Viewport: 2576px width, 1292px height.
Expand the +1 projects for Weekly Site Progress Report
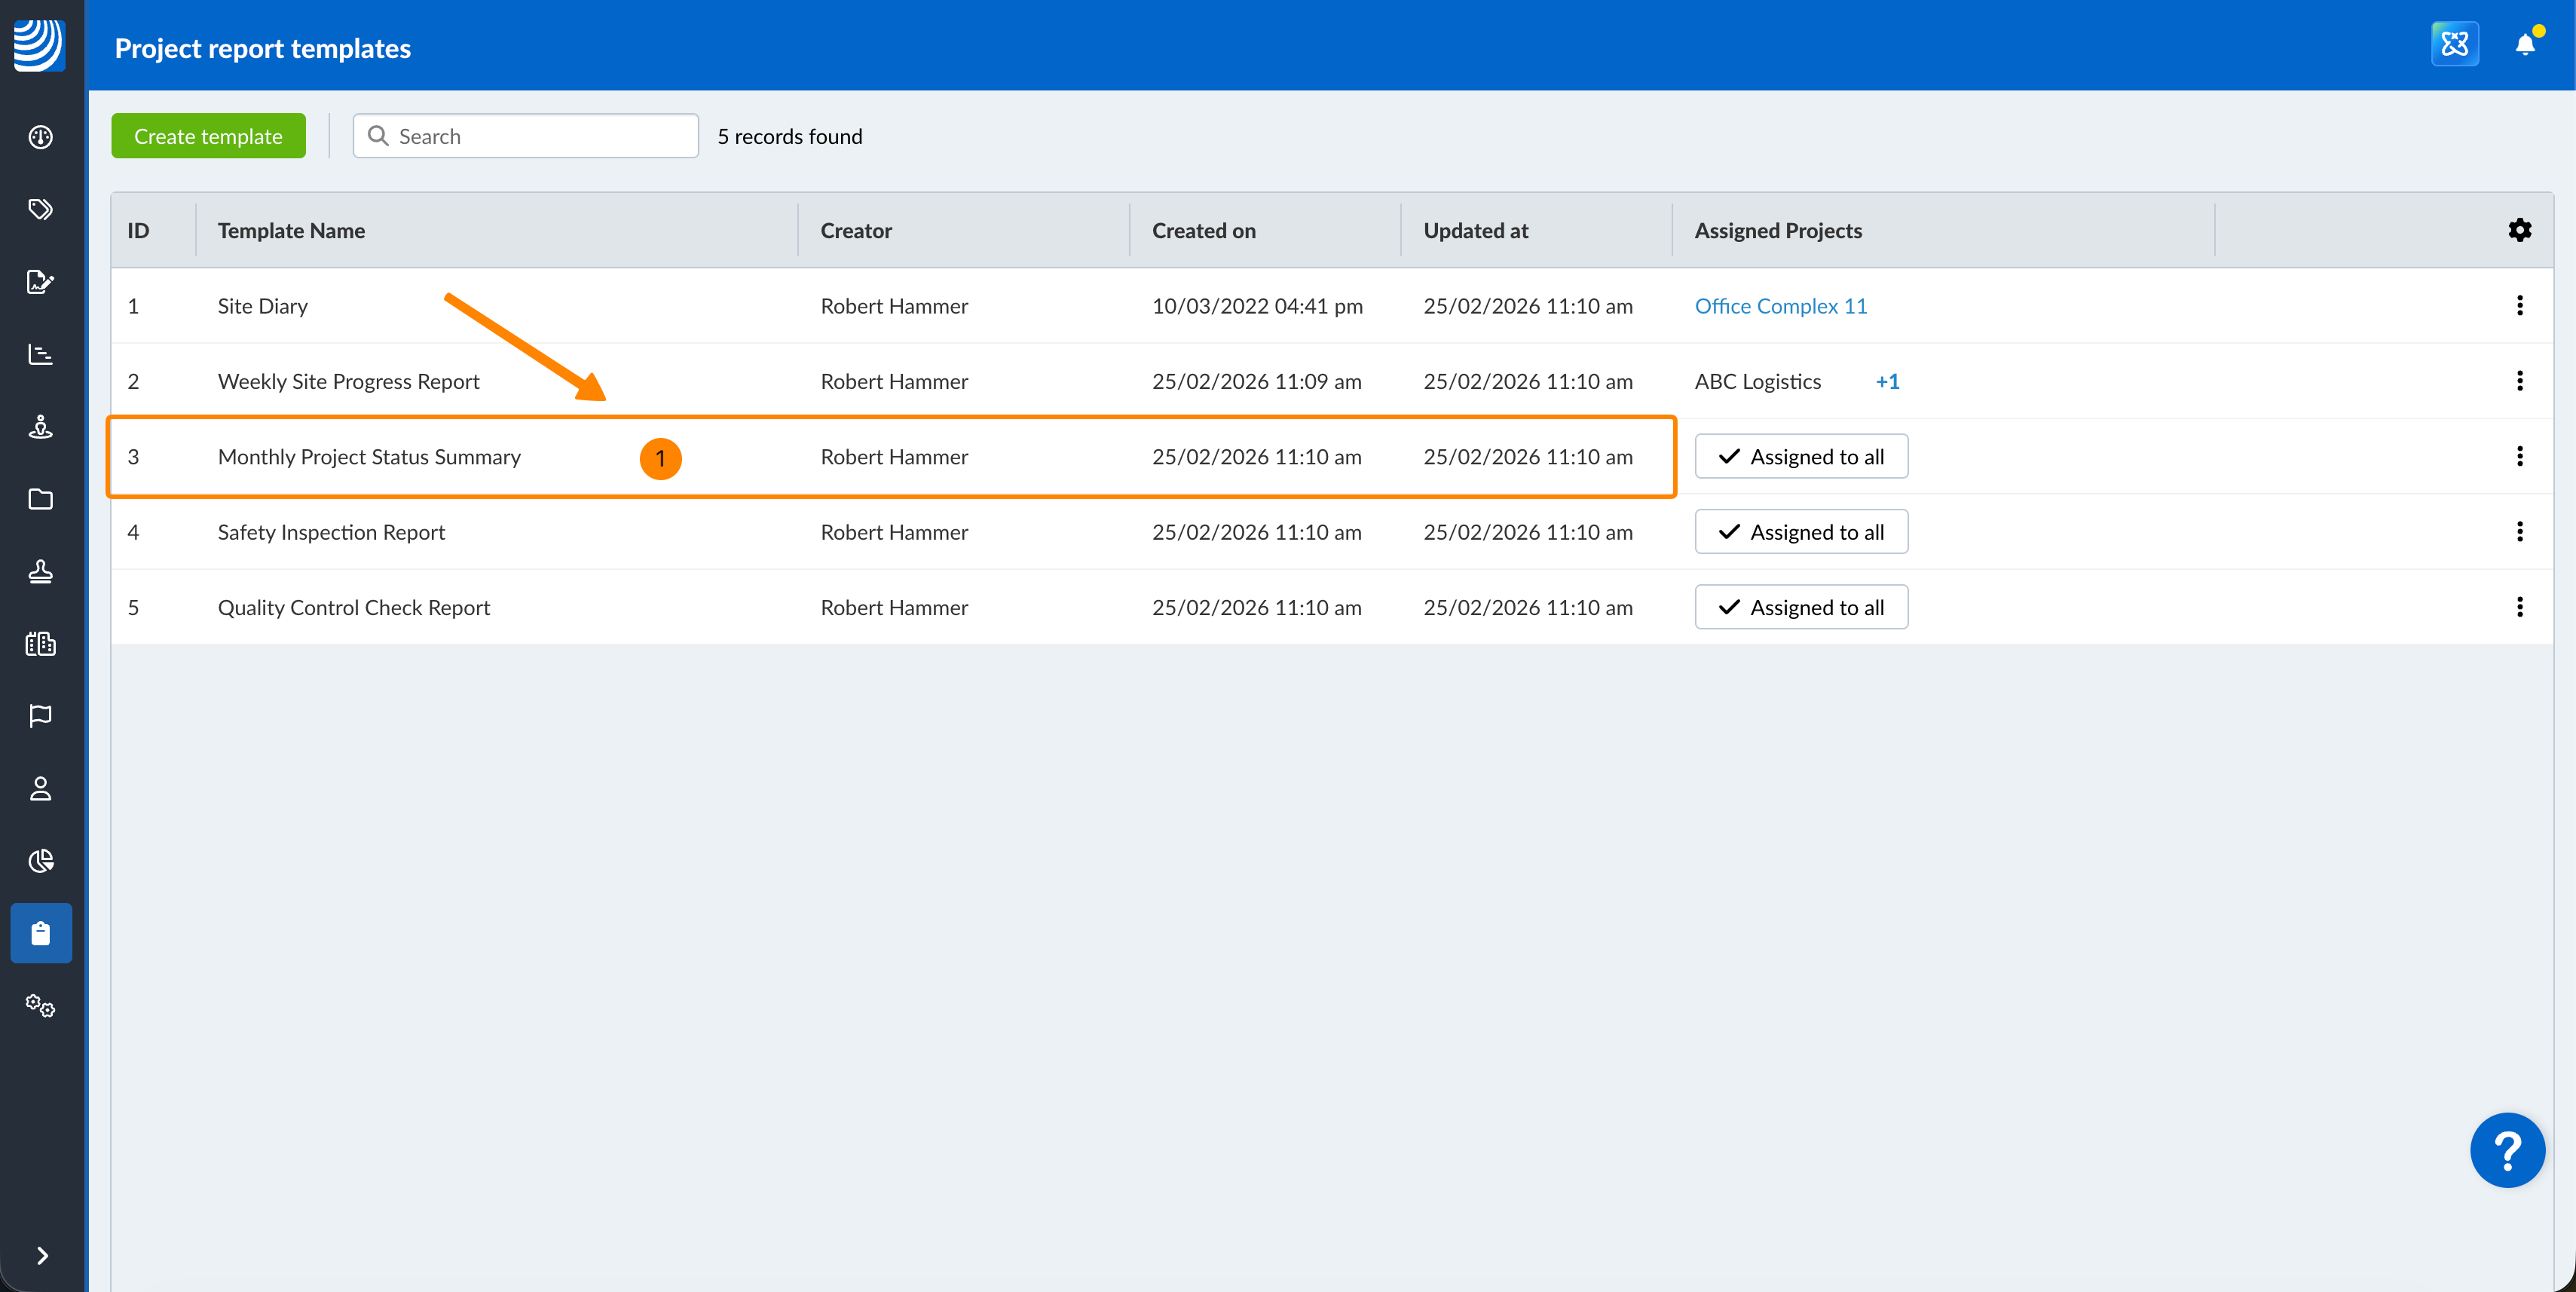click(1887, 382)
